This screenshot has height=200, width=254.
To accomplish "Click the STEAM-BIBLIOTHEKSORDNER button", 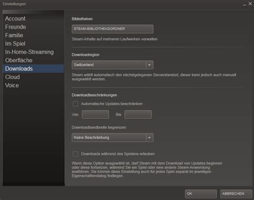I will (x=113, y=29).
